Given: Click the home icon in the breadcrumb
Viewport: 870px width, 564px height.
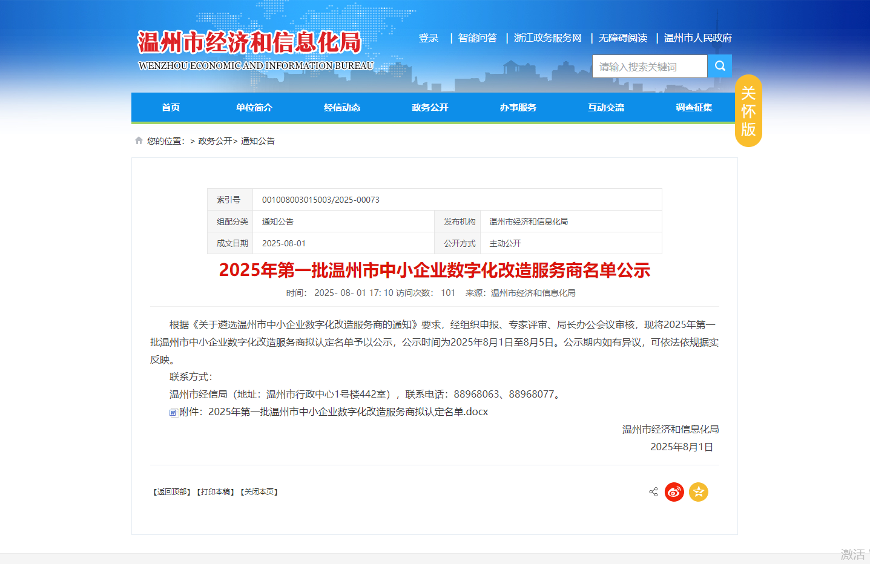Looking at the screenshot, I should (139, 140).
